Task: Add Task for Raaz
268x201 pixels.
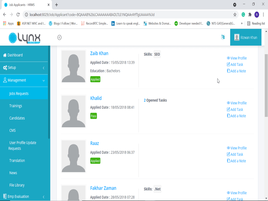Action: coord(235,154)
